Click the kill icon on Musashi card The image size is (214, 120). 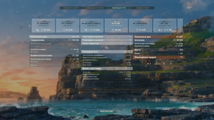coord(37,30)
